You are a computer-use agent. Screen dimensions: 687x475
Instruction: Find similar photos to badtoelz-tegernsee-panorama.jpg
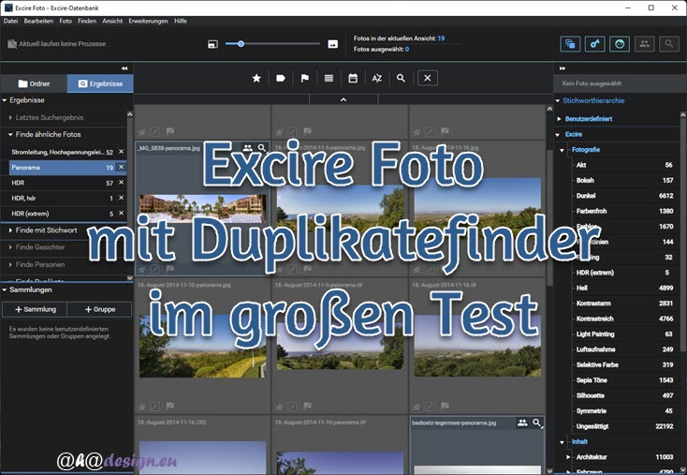537,423
